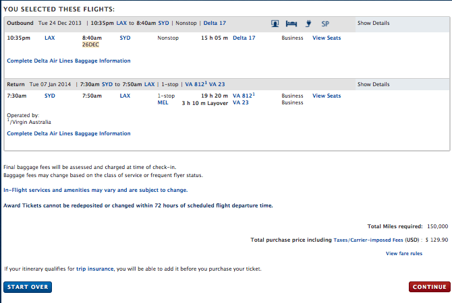Open outbound Complete Delta Baggage Information link
The image size is (452, 303).
[x=69, y=61]
